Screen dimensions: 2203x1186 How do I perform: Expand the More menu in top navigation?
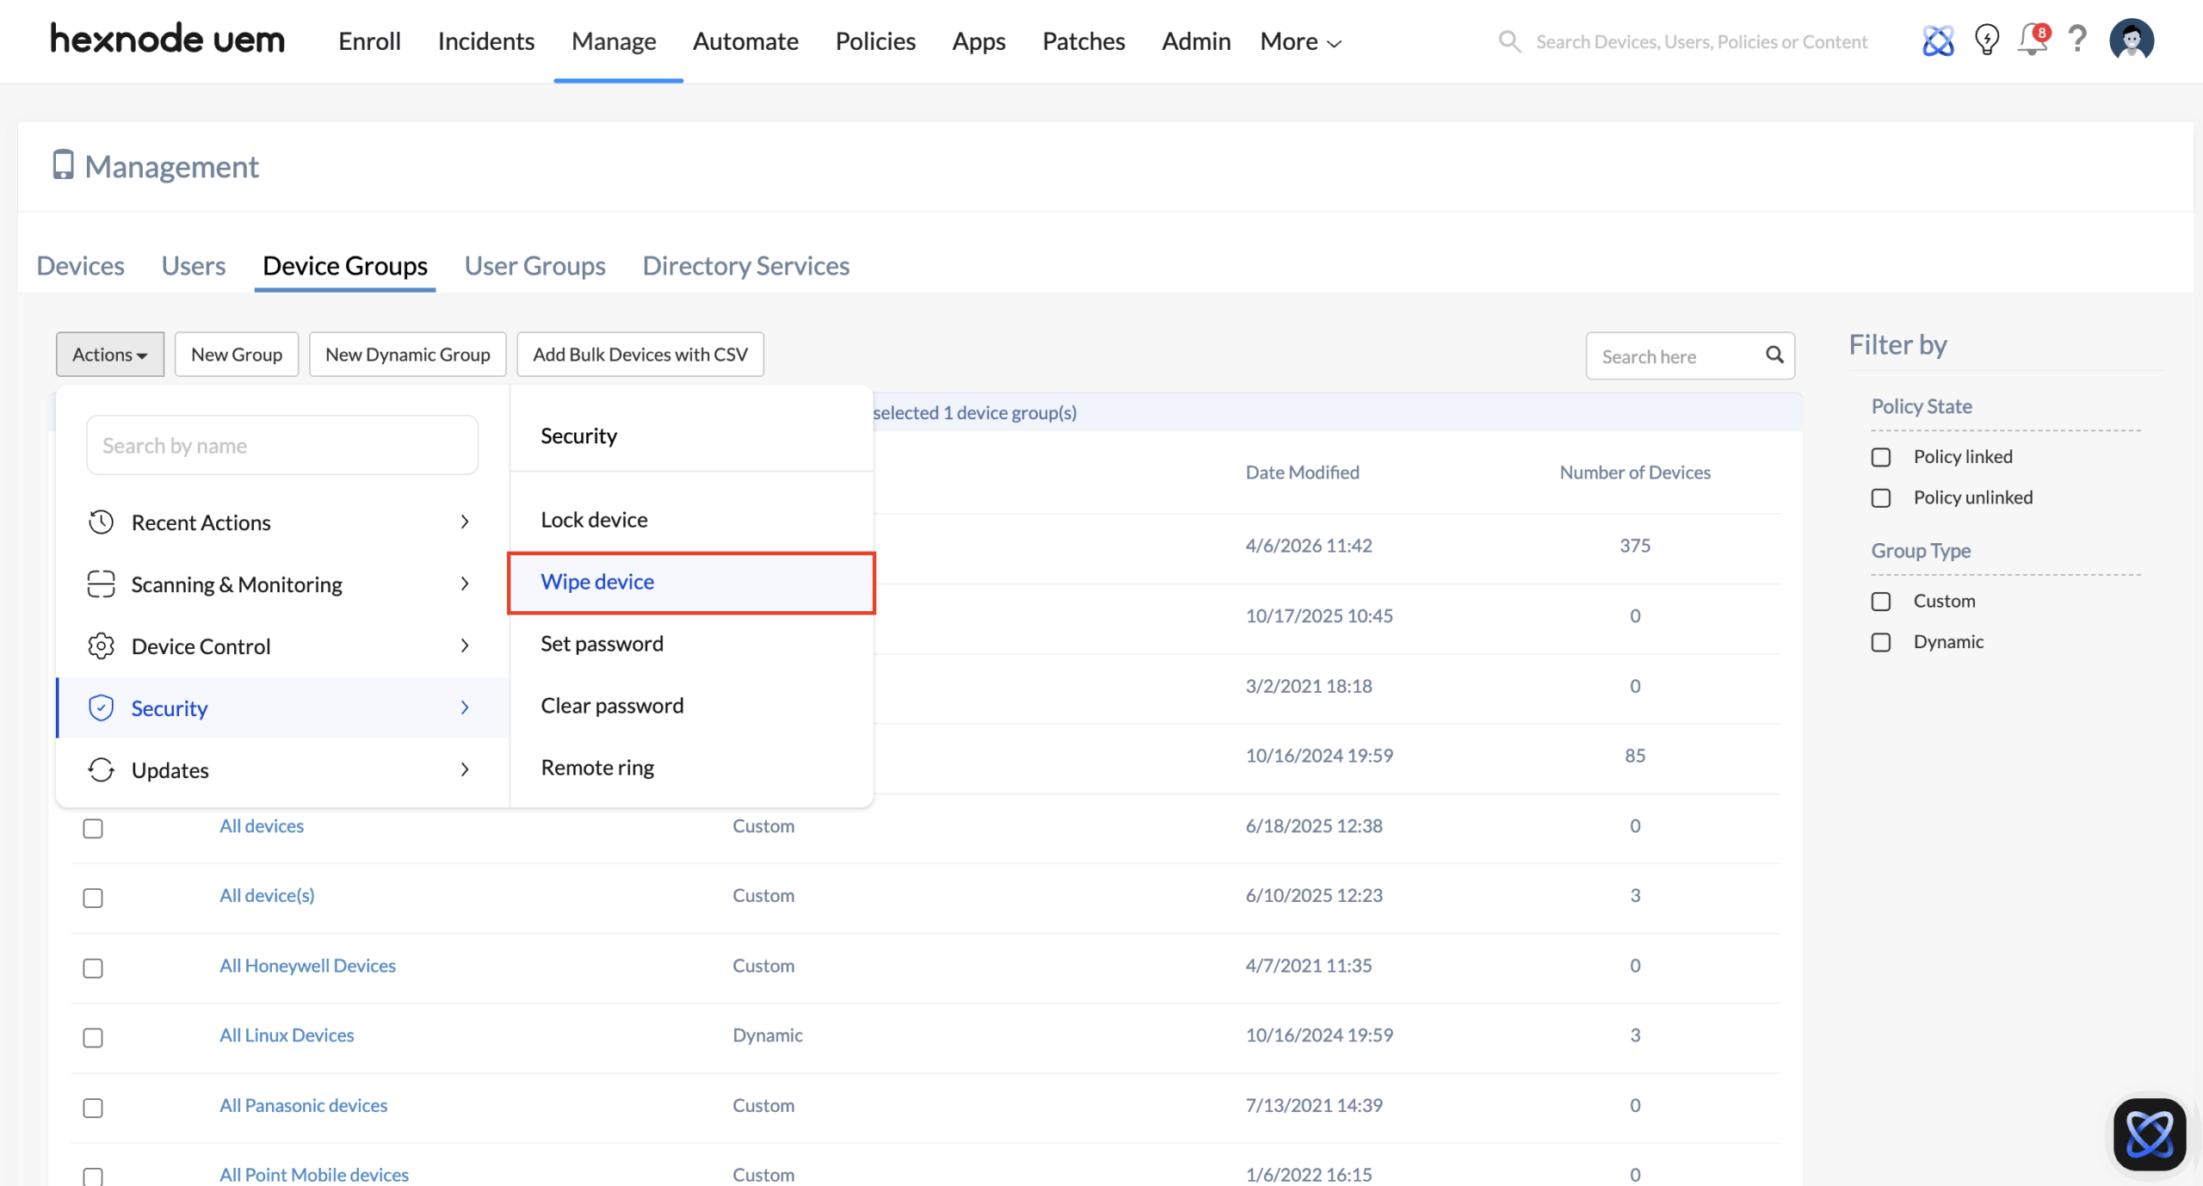(1300, 41)
